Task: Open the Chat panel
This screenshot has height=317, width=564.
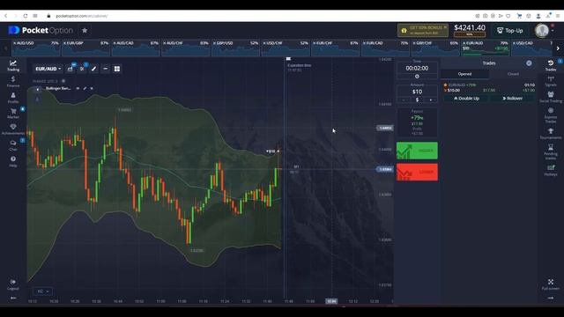Action: coord(13,145)
